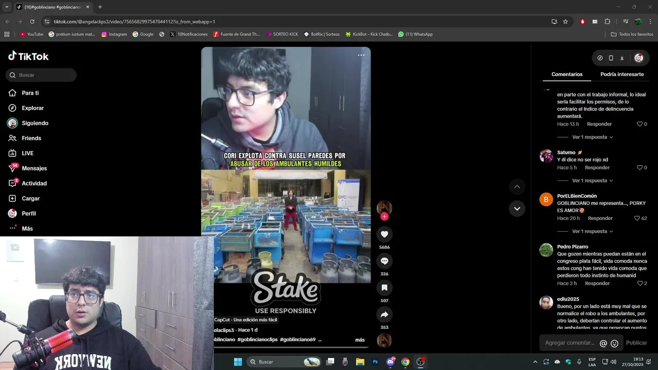
Task: Open a new Chrome tab
Action: [100, 7]
